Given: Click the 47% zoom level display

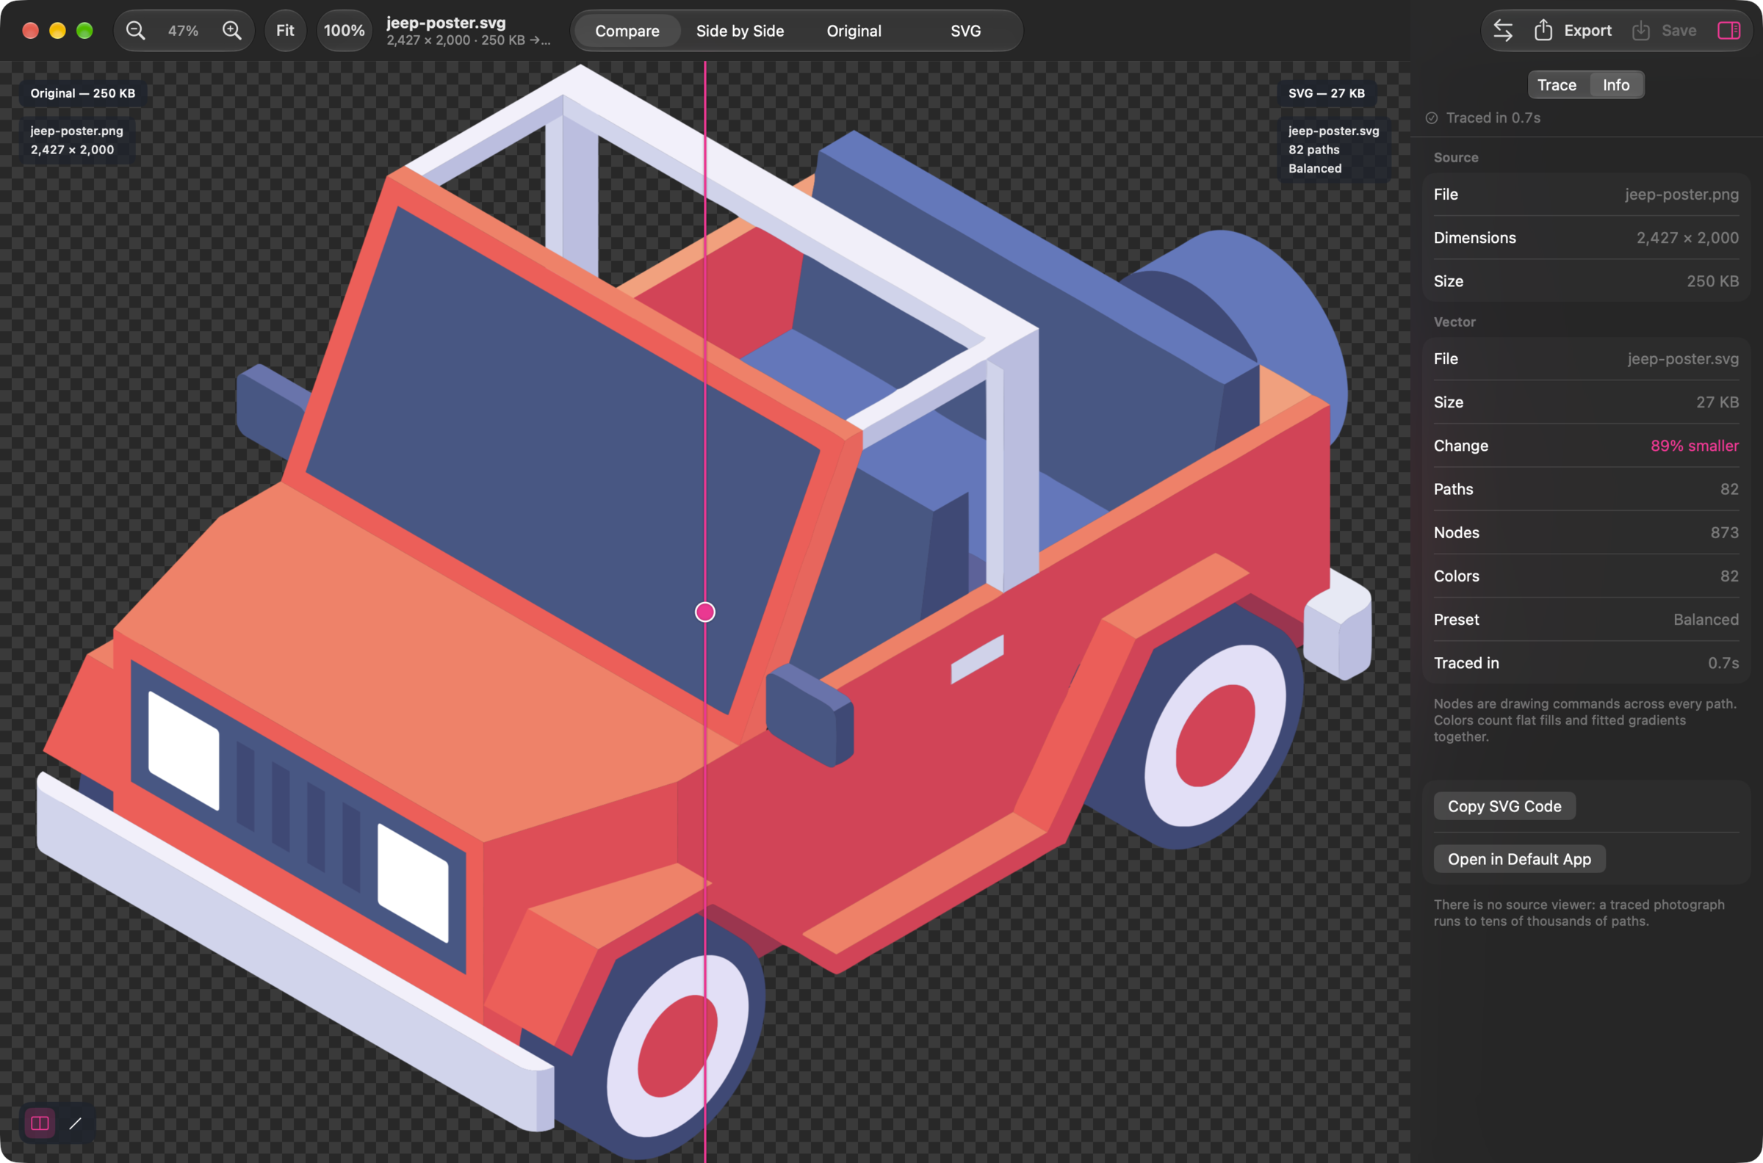Looking at the screenshot, I should (x=182, y=30).
